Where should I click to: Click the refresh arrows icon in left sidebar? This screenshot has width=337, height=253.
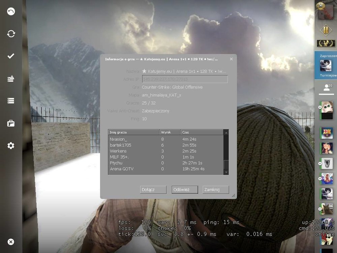click(x=11, y=33)
